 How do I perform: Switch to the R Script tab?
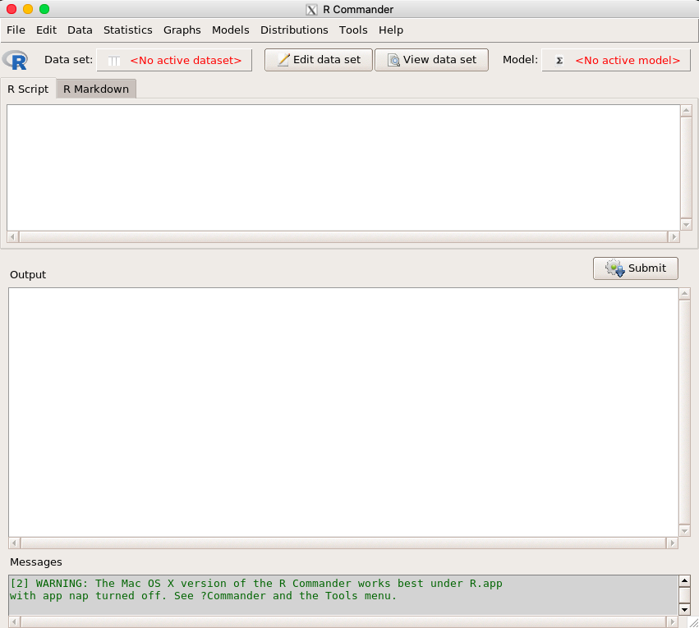coord(28,89)
